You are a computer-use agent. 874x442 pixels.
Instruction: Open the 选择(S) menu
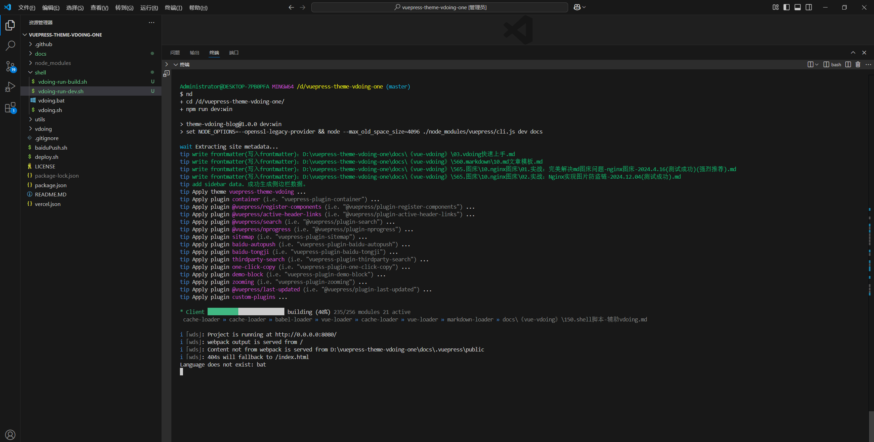pos(75,8)
